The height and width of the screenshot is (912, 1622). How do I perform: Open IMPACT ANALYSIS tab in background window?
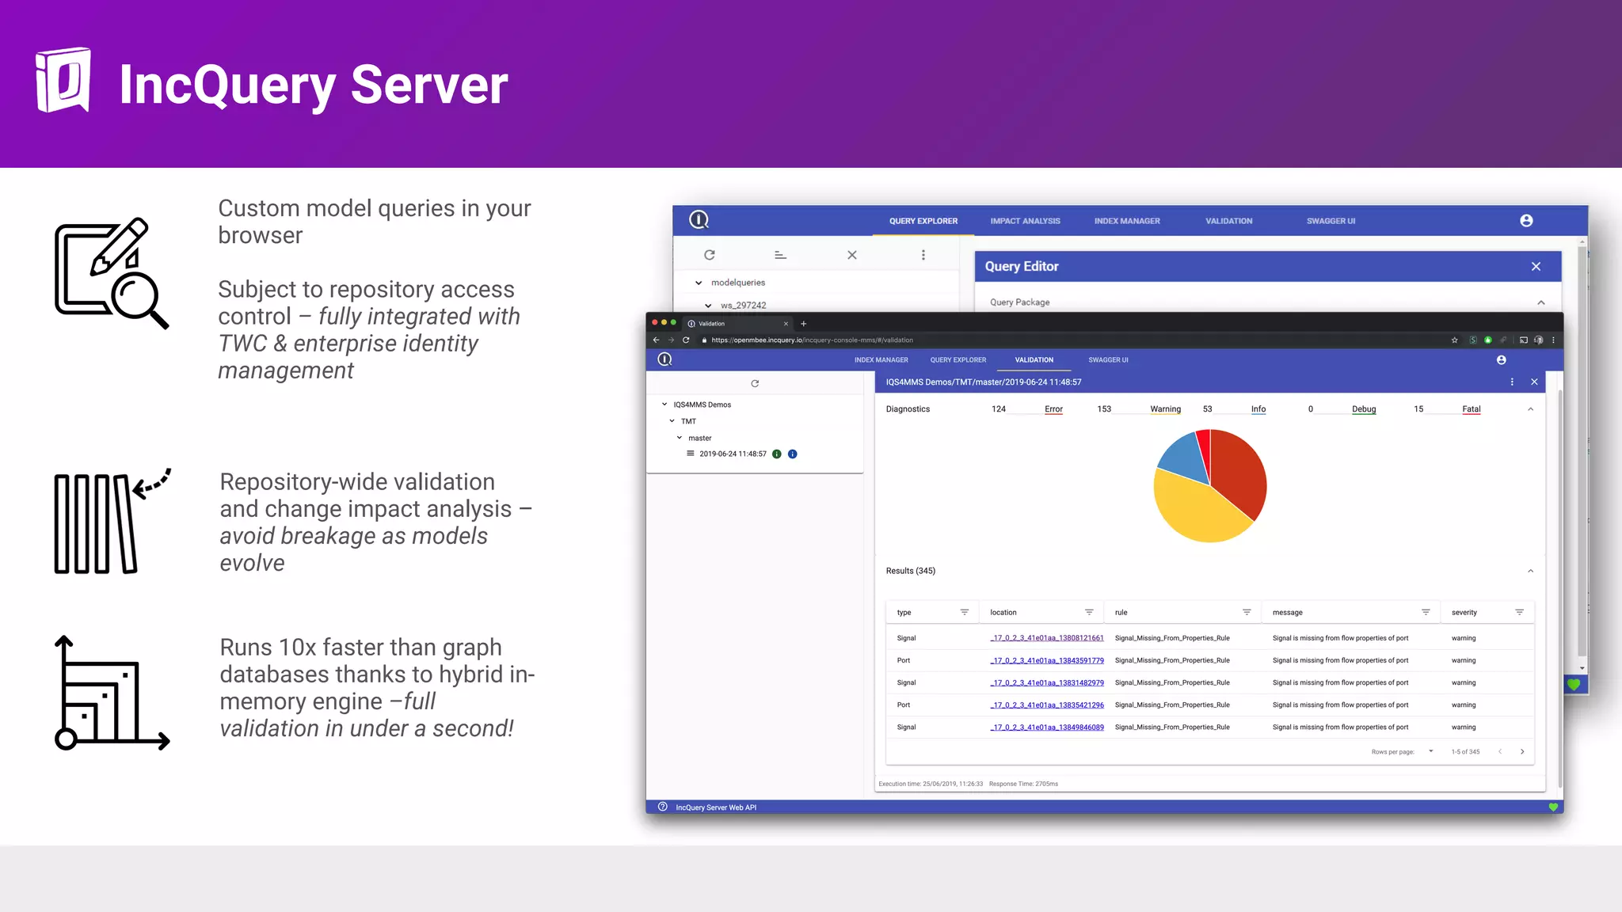pyautogui.click(x=1025, y=221)
